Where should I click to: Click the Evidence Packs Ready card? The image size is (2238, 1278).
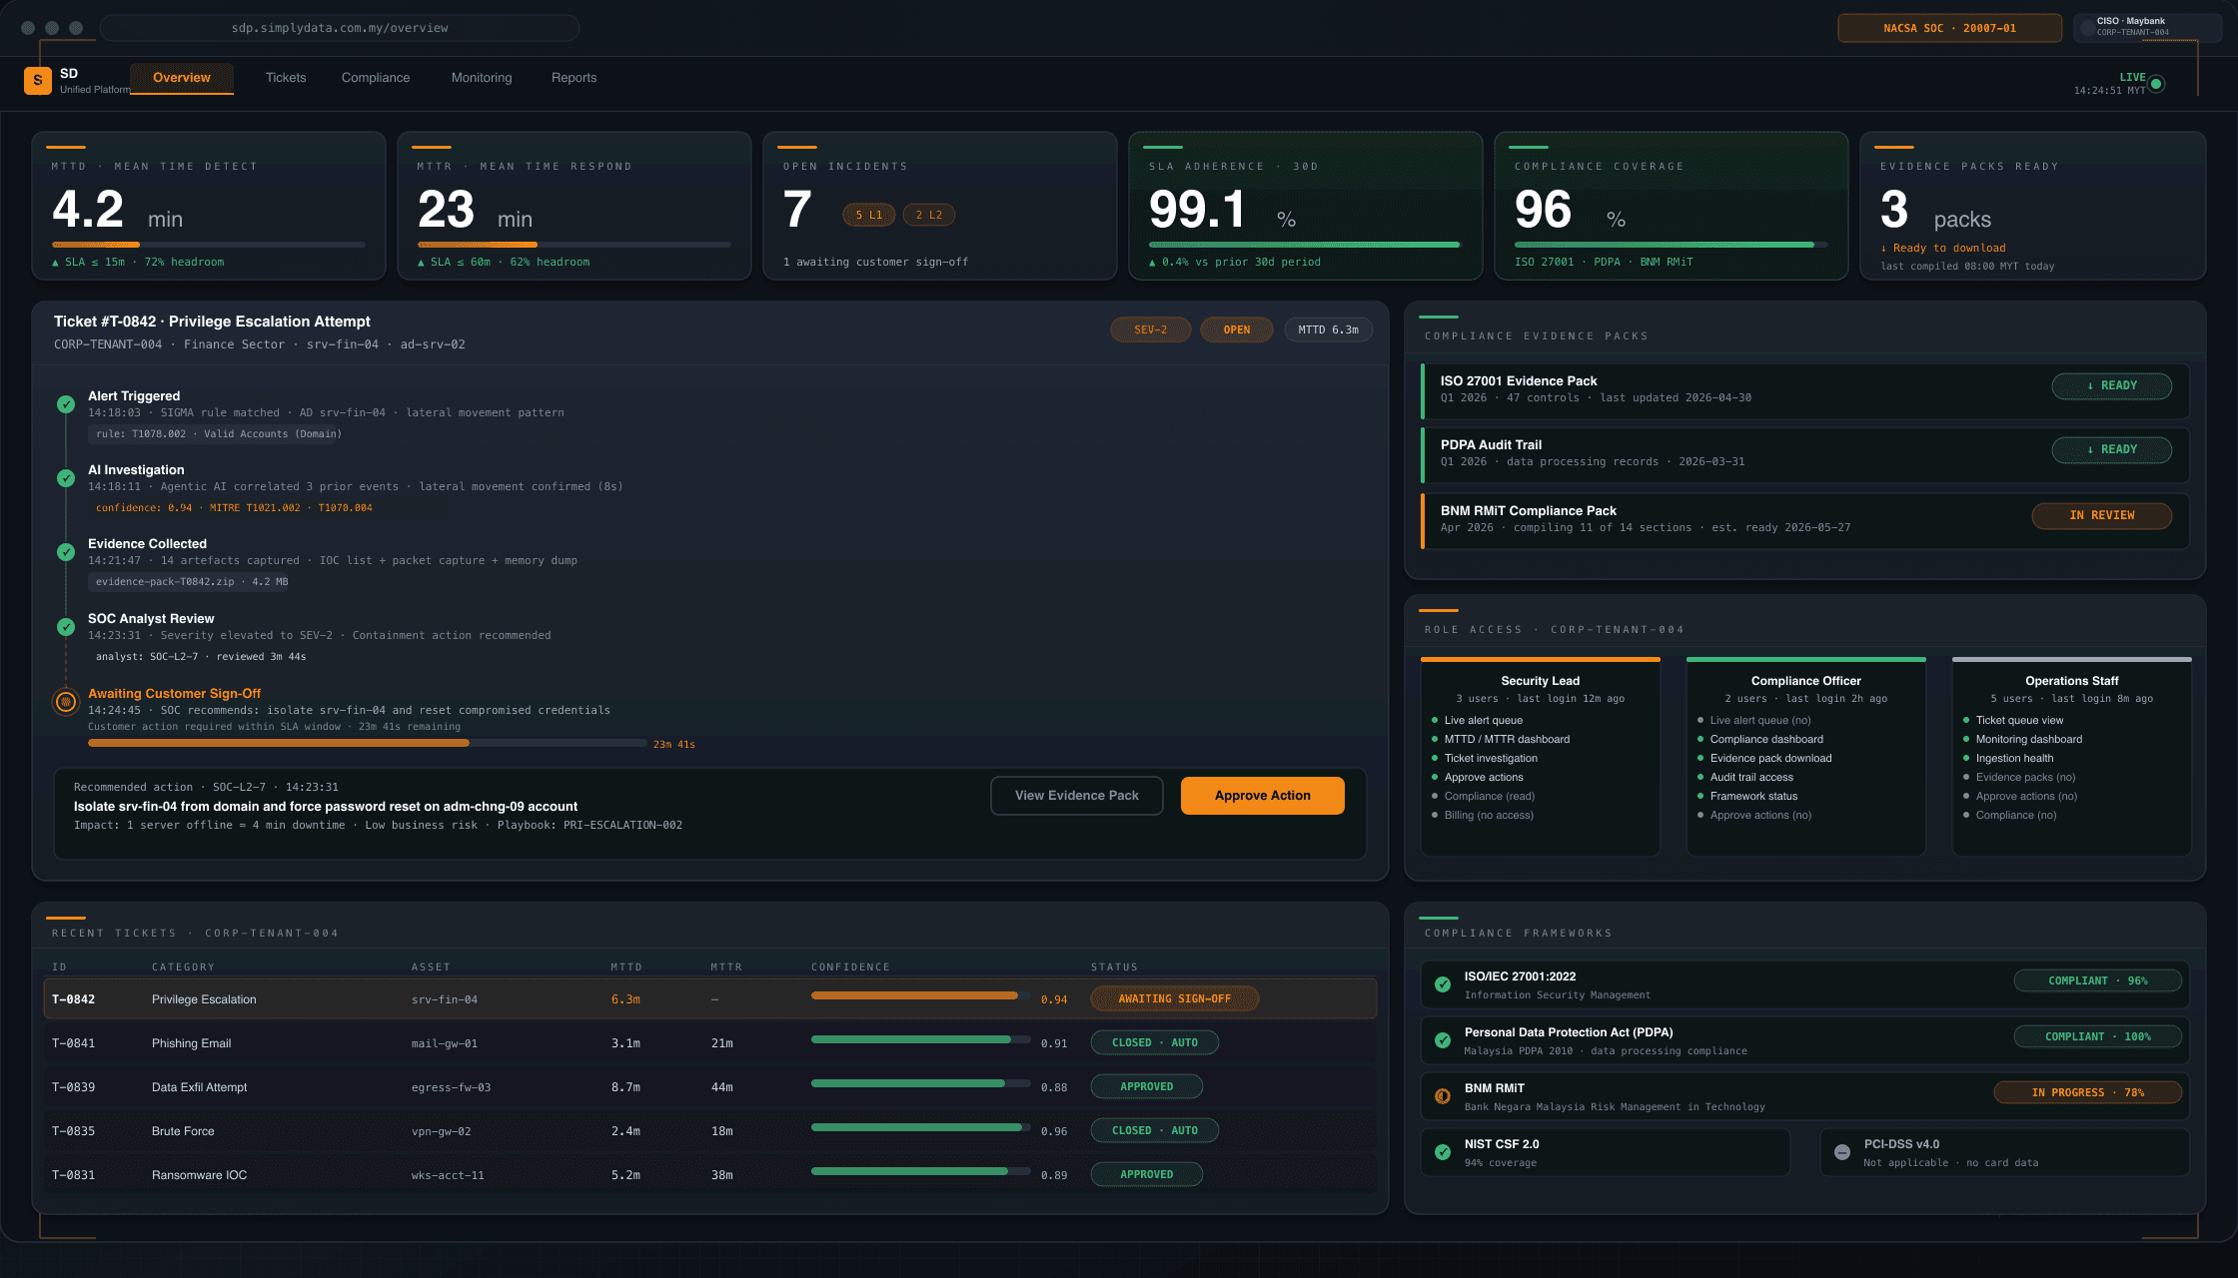2033,206
